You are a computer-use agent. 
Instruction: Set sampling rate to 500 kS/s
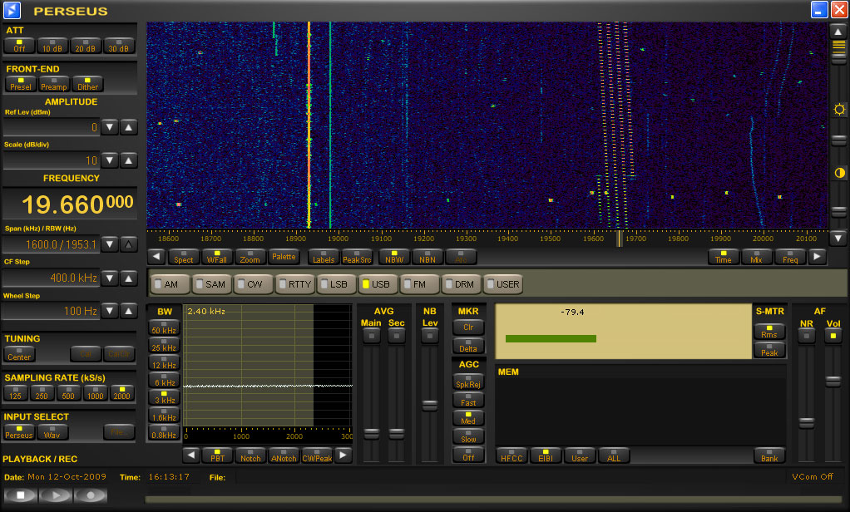pos(68,393)
